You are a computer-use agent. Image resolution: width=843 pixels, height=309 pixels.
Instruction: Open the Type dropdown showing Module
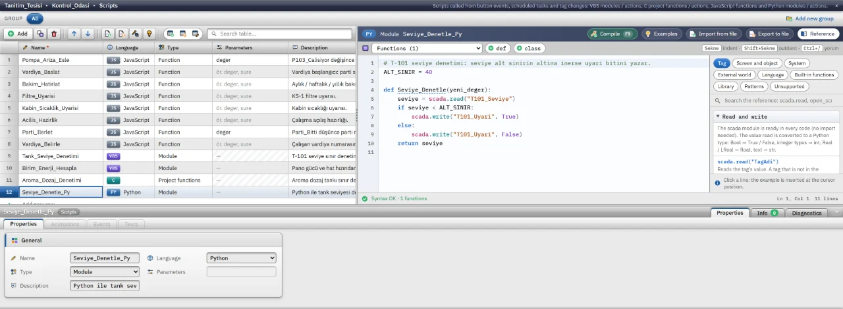[x=105, y=271]
